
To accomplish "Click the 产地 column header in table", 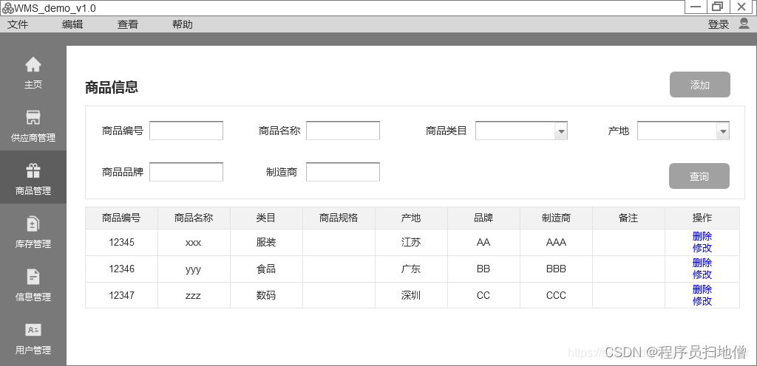I will 411,218.
